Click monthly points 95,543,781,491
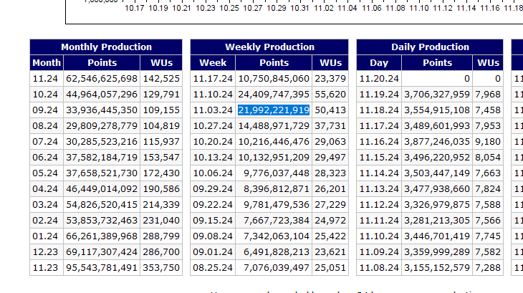 click(x=102, y=268)
